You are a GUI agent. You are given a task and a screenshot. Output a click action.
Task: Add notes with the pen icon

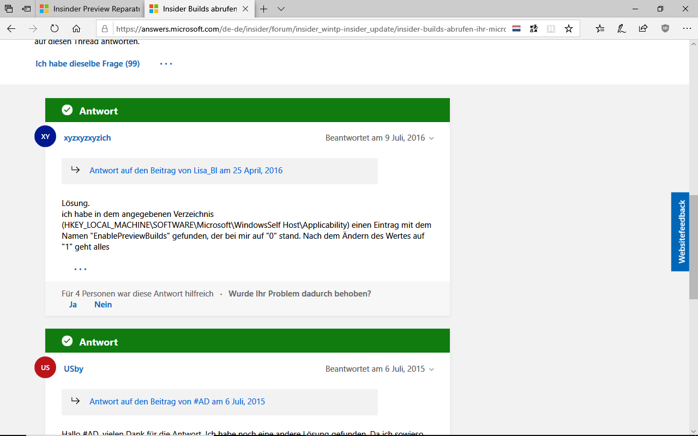tap(622, 28)
